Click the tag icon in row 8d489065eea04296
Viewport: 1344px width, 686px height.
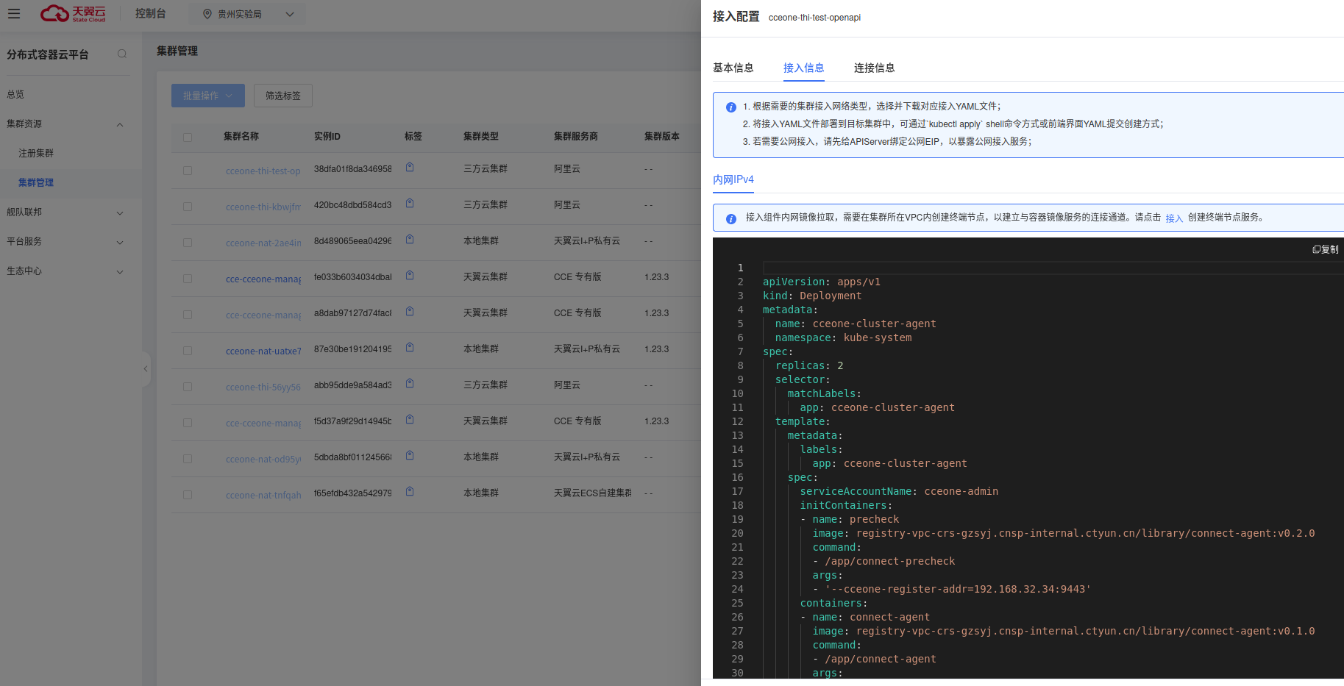click(x=410, y=240)
